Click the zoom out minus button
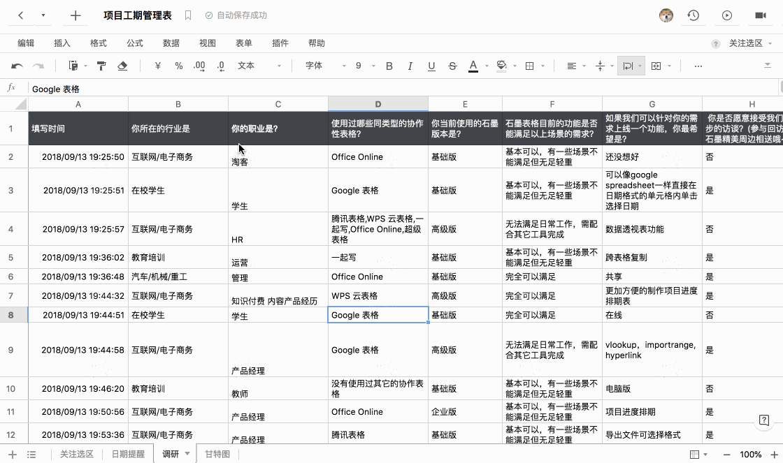 click(x=726, y=455)
